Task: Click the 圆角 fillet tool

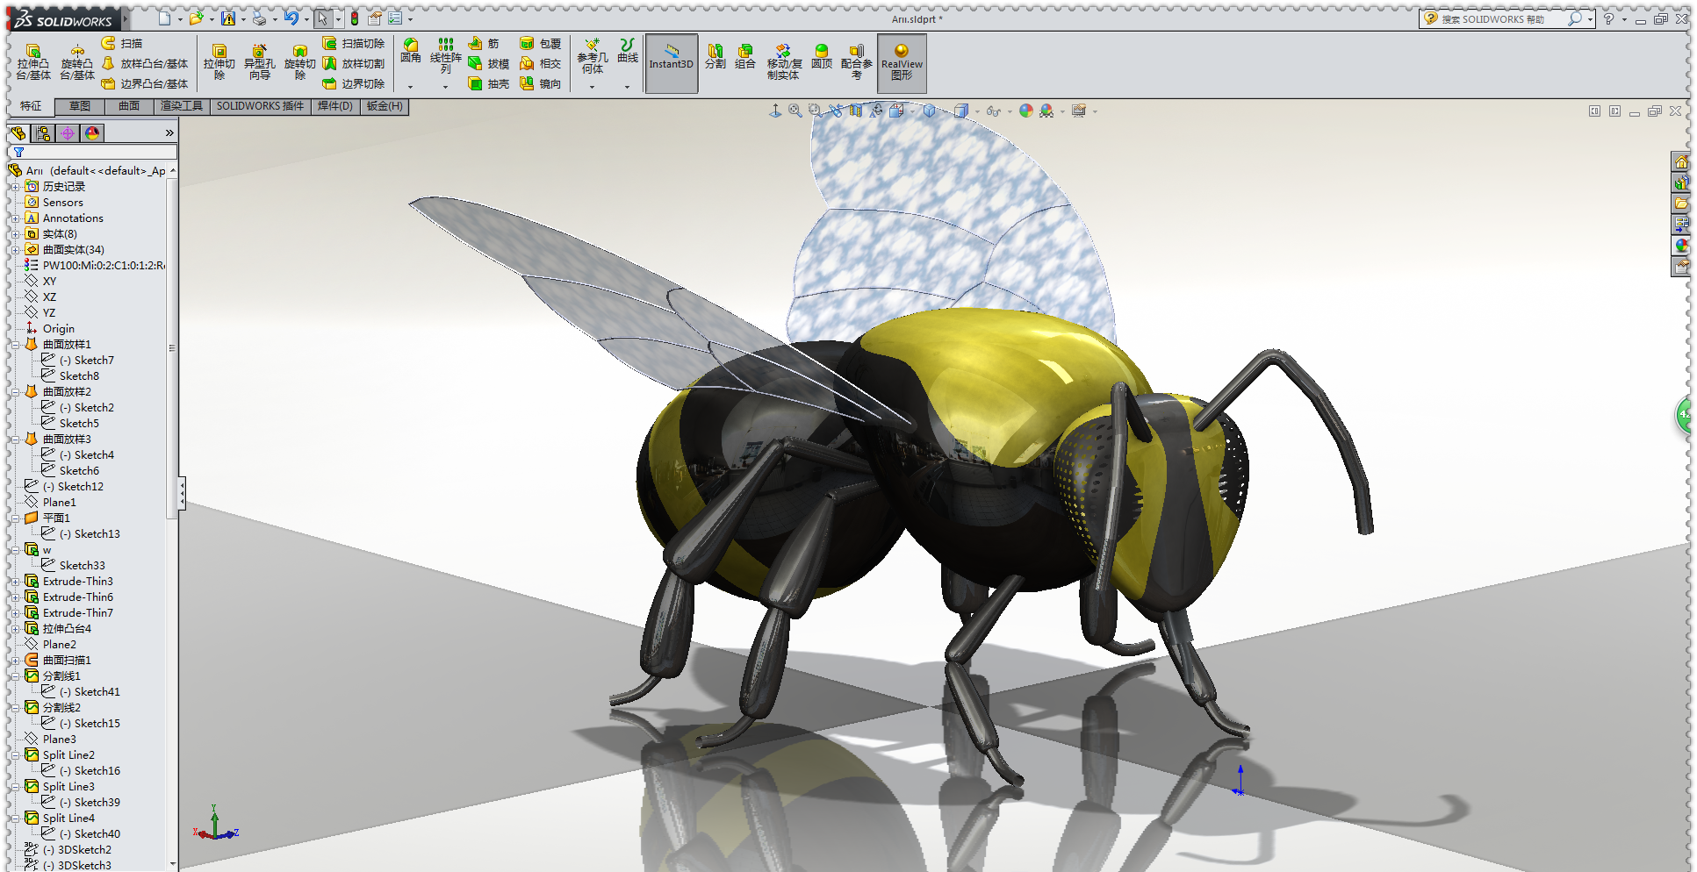Action: 411,51
